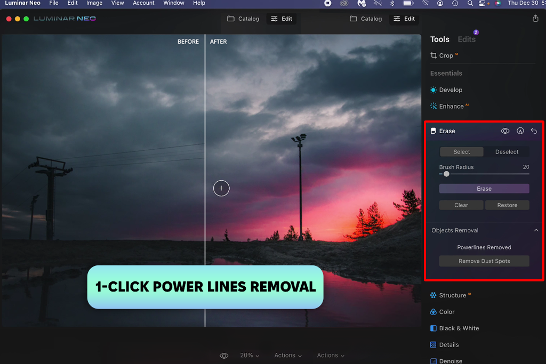The width and height of the screenshot is (546, 364).
Task: Click the Creative Cloud icon in menu bar
Action: click(344, 3)
